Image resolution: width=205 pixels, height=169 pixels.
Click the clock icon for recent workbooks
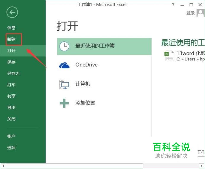point(64,46)
